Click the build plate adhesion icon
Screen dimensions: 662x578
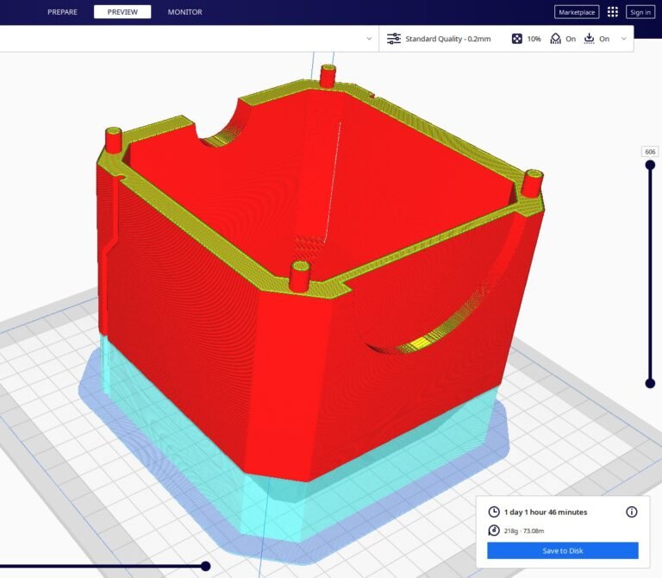pyautogui.click(x=589, y=39)
